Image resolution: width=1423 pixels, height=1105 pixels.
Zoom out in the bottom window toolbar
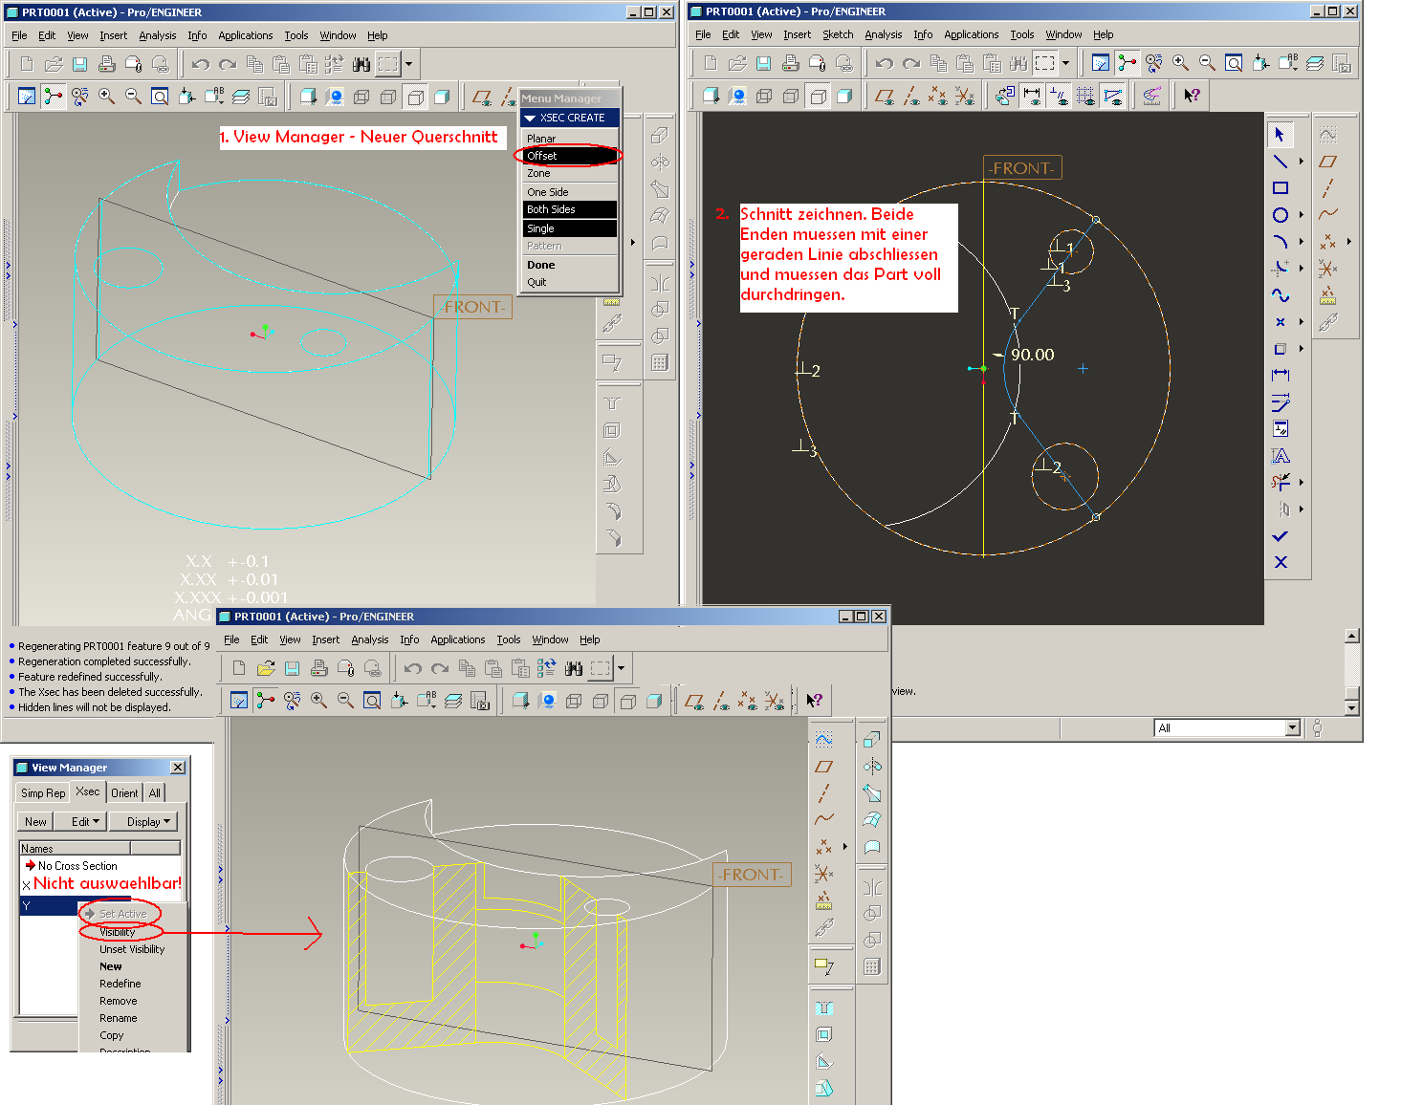point(345,701)
